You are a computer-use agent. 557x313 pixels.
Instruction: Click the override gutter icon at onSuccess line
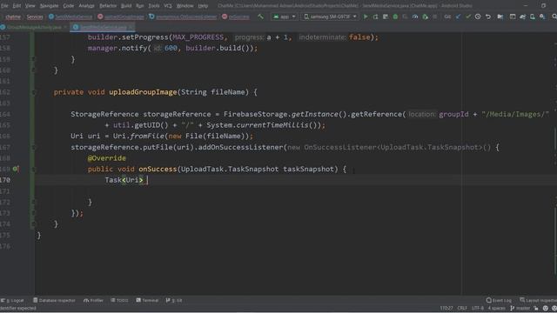pyautogui.click(x=16, y=169)
